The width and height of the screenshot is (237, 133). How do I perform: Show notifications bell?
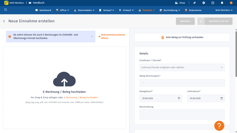pyautogui.click(x=222, y=3)
